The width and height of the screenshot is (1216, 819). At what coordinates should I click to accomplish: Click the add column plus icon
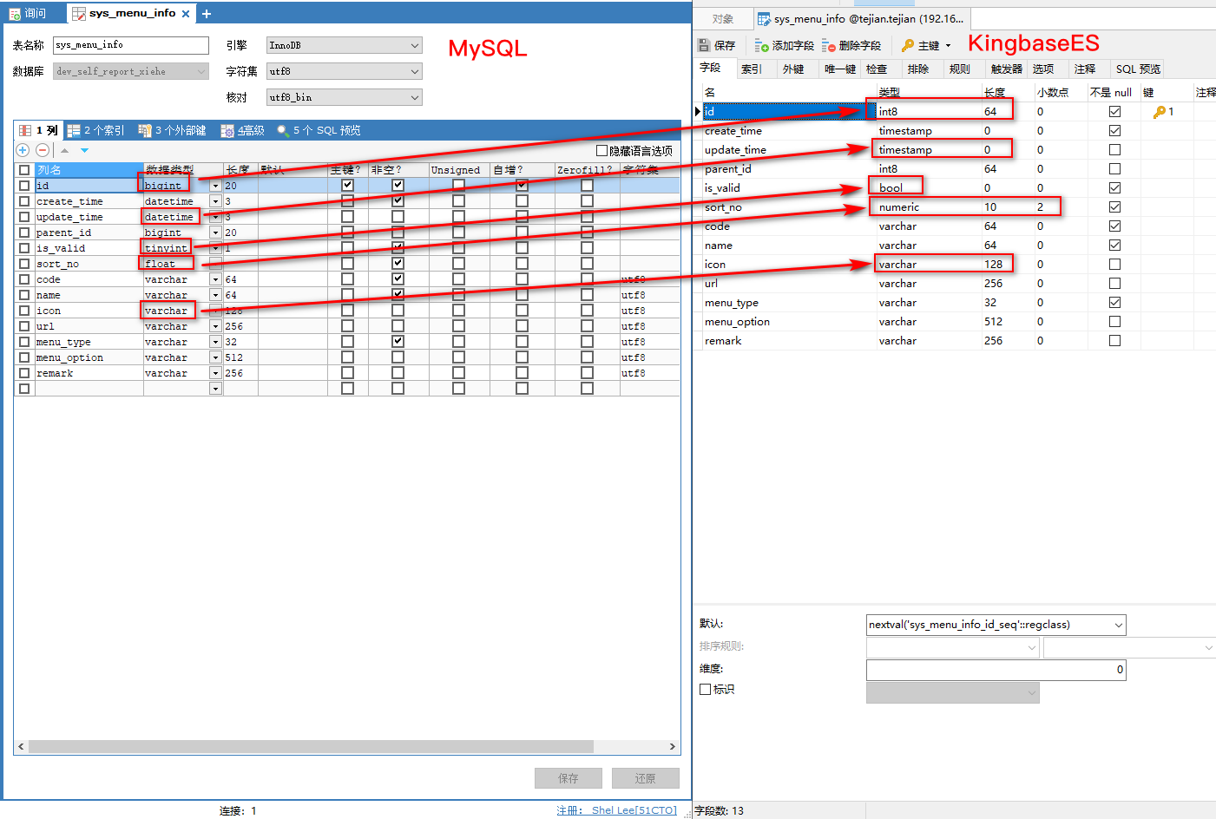click(23, 150)
